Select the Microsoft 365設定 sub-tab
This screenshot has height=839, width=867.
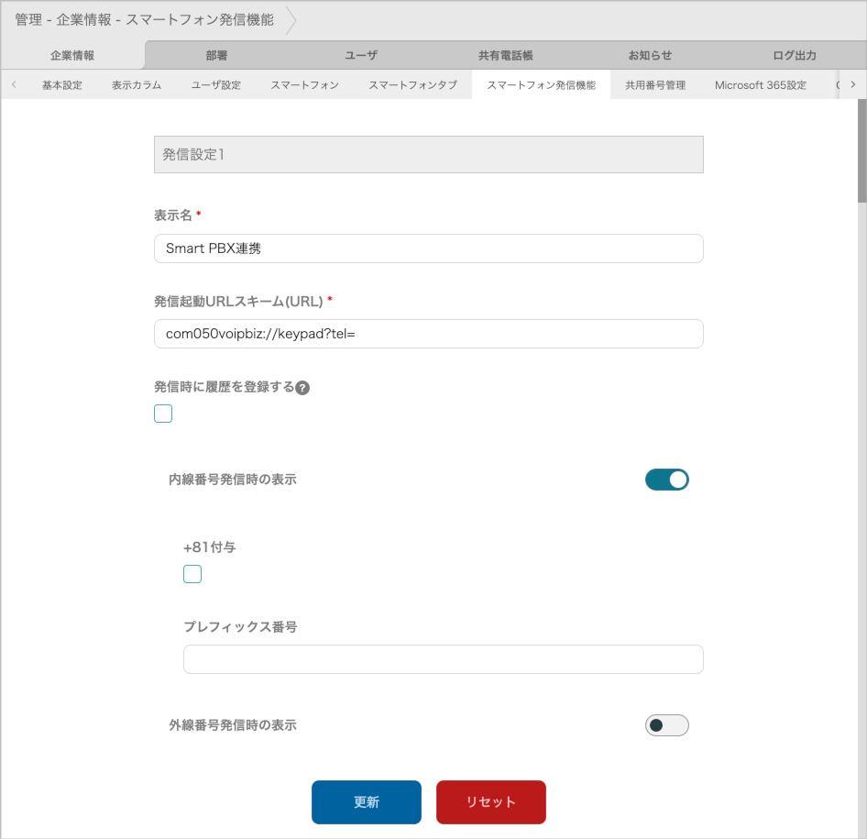pos(761,85)
